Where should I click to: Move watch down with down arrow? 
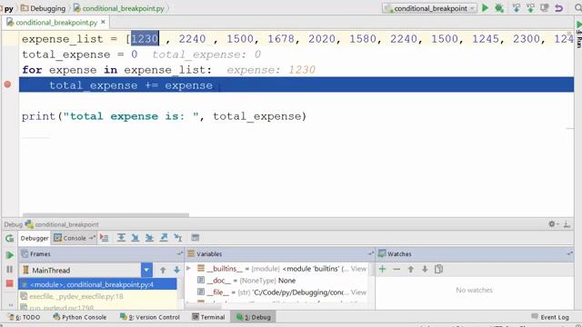pos(425,269)
